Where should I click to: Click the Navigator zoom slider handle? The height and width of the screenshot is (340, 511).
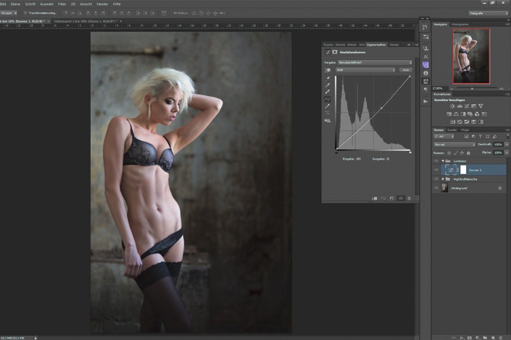472,89
